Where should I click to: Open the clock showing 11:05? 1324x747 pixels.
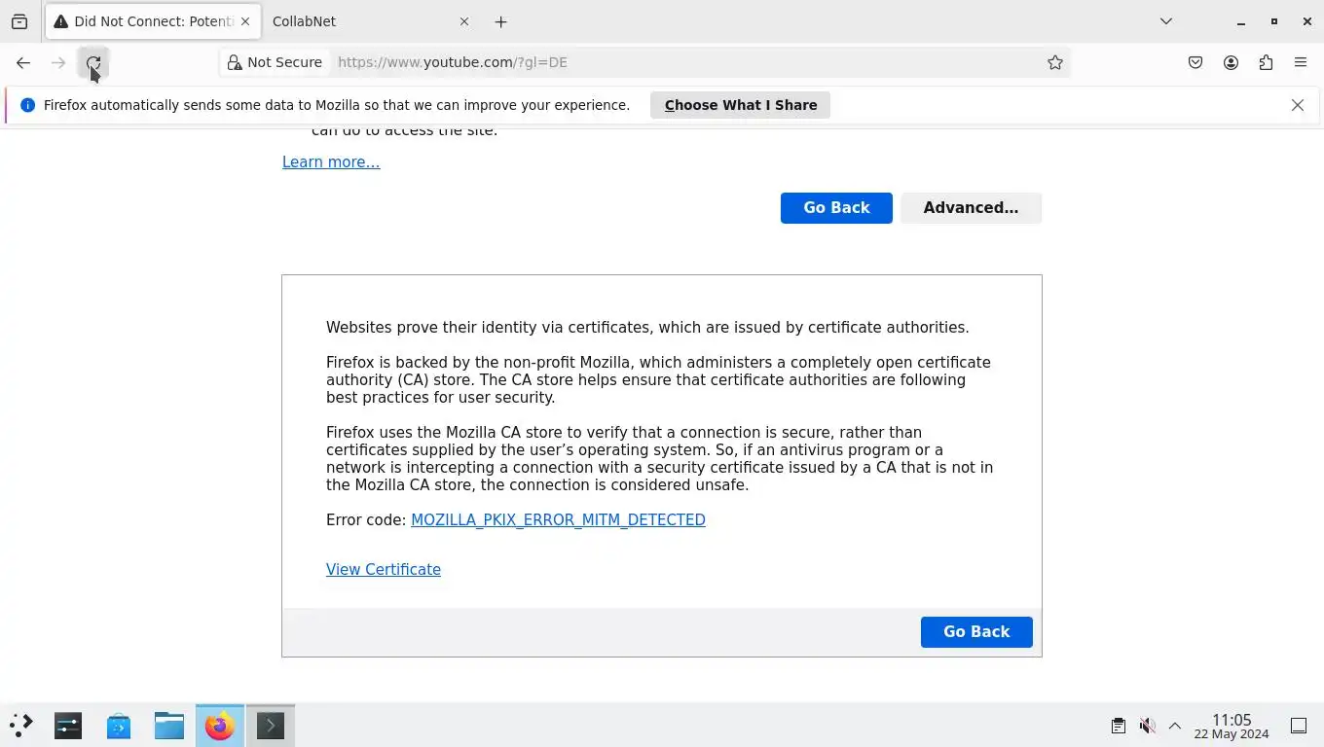tap(1232, 726)
